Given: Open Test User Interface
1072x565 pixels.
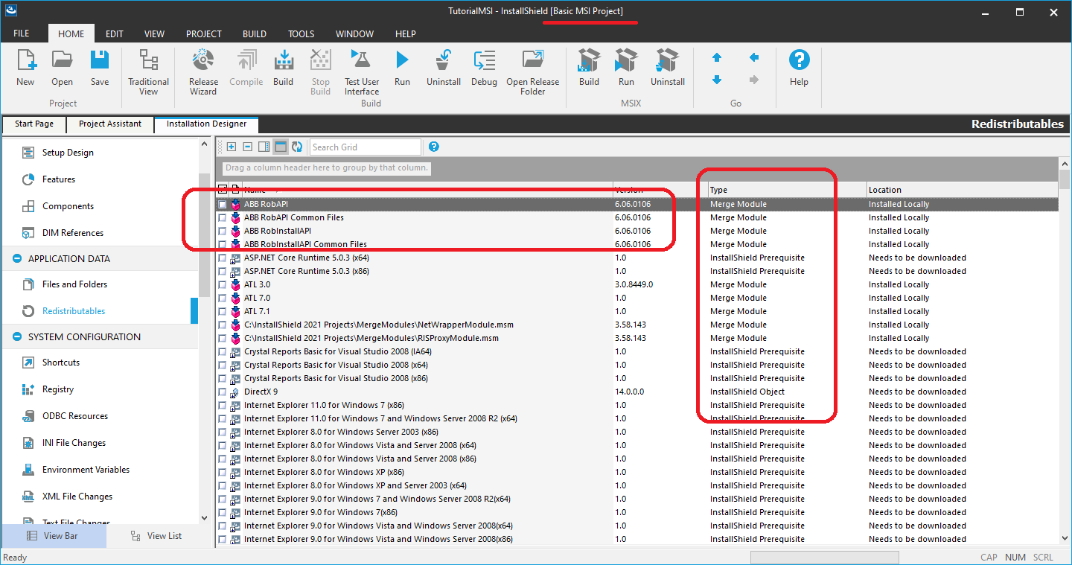Looking at the screenshot, I should [362, 72].
